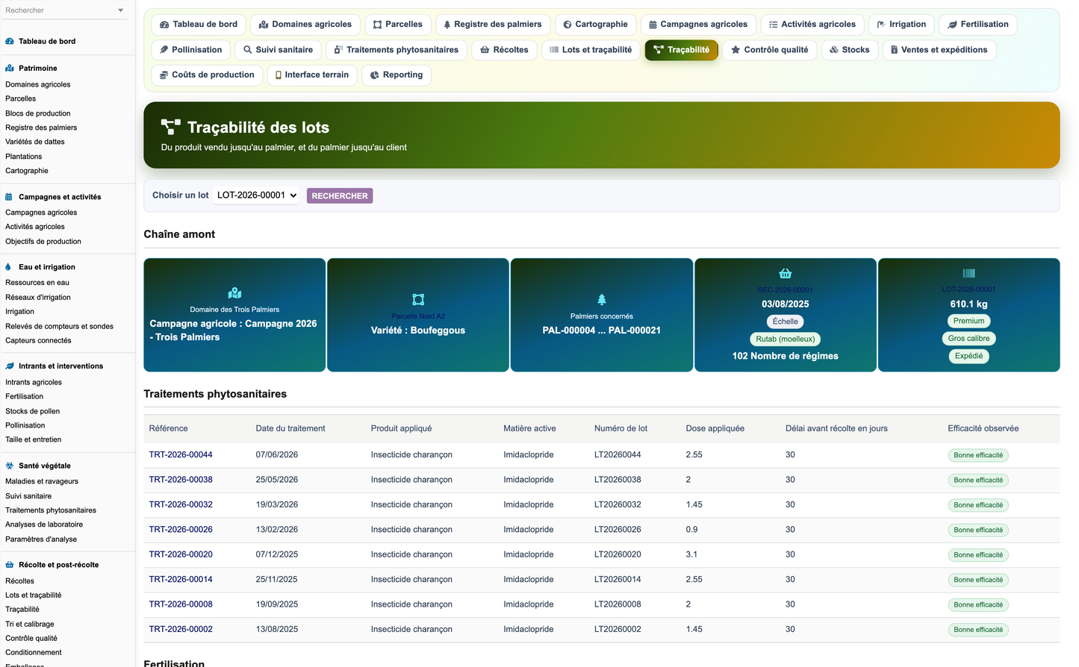The height and width of the screenshot is (667, 1079).
Task: Click the Contrôle qualité star icon
Action: (x=736, y=50)
